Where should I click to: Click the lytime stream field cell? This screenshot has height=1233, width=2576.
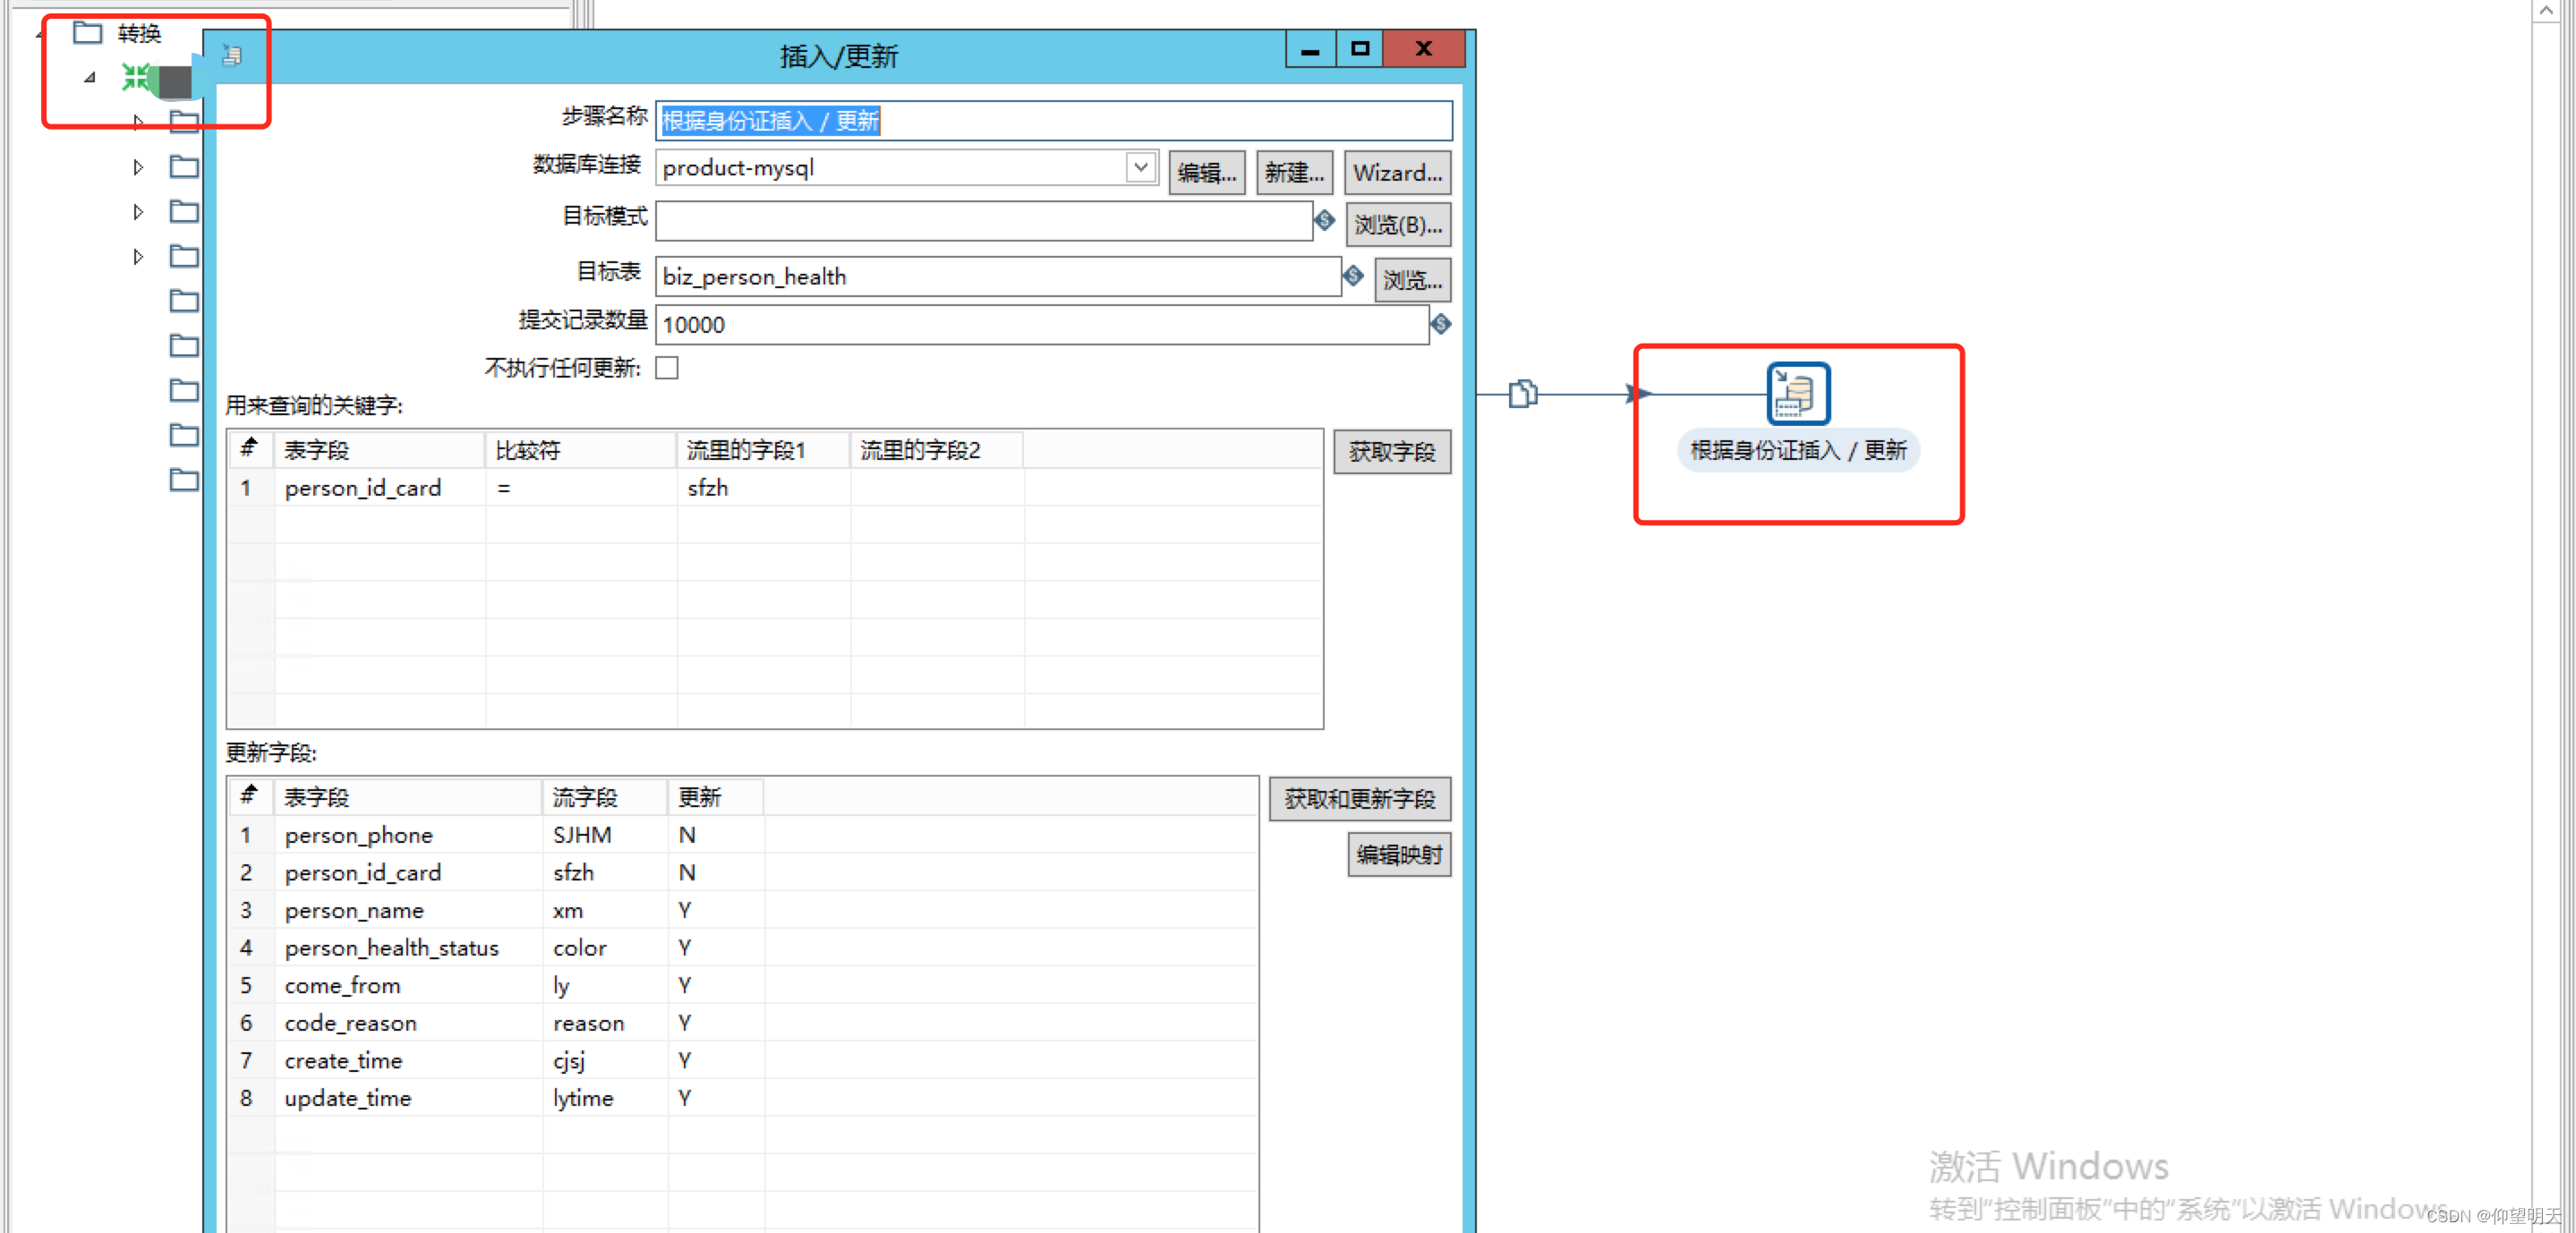coord(605,1098)
